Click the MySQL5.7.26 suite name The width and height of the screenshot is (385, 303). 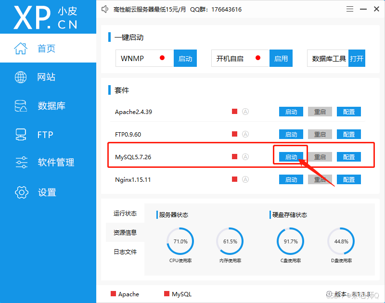133,157
